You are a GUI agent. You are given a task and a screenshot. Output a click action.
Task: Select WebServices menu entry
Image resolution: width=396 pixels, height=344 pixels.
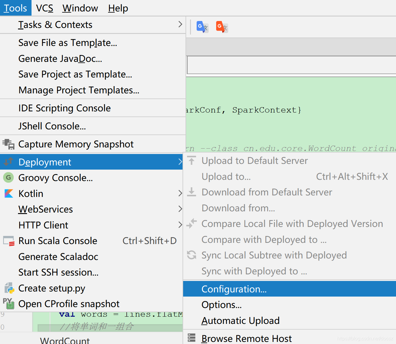tap(91, 209)
